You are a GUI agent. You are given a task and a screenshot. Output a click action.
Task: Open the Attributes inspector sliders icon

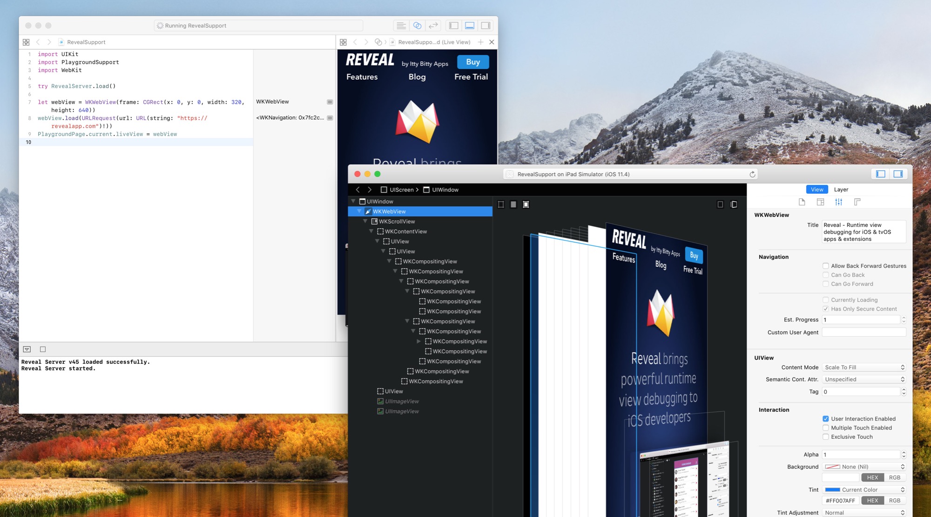pos(838,202)
